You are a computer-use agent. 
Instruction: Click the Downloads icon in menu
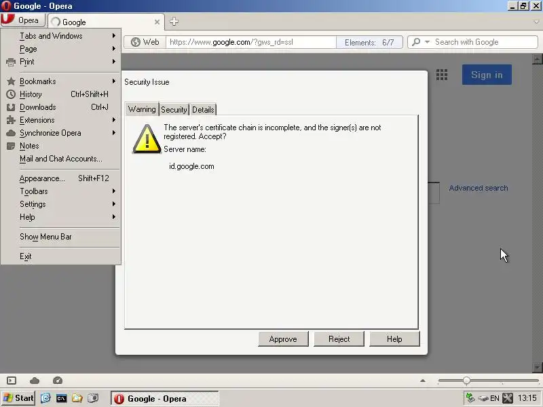11,107
